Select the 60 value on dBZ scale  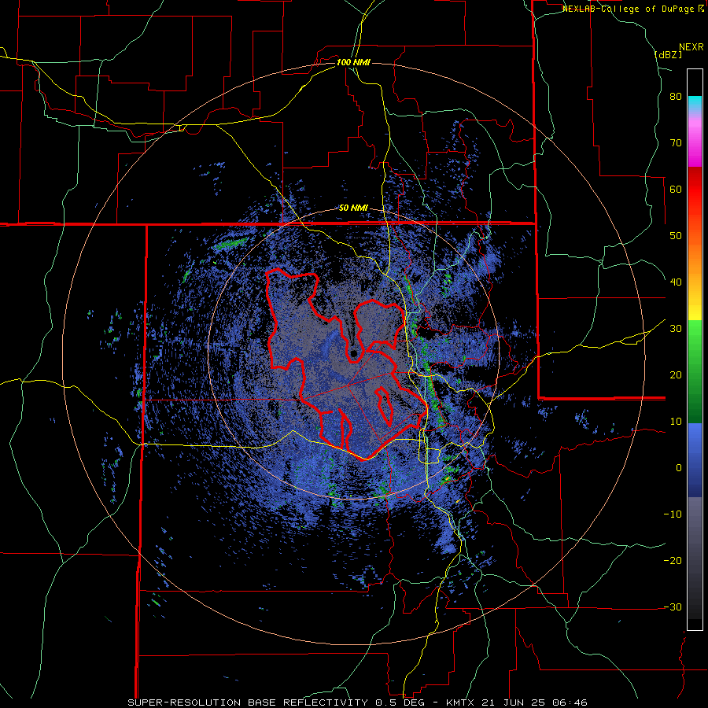pyautogui.click(x=676, y=189)
